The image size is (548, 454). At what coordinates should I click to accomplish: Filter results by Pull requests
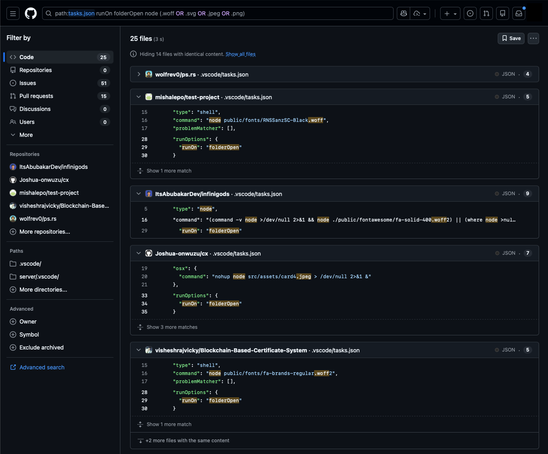click(x=60, y=96)
